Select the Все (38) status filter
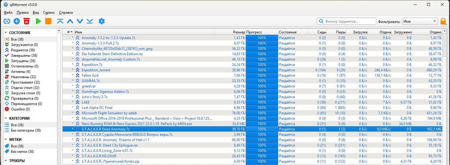 tap(17, 39)
